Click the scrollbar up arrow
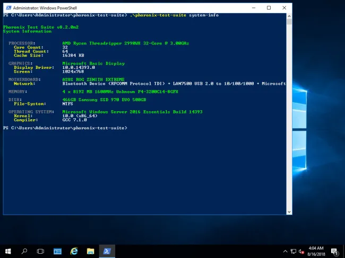345x258 pixels. (x=289, y=16)
